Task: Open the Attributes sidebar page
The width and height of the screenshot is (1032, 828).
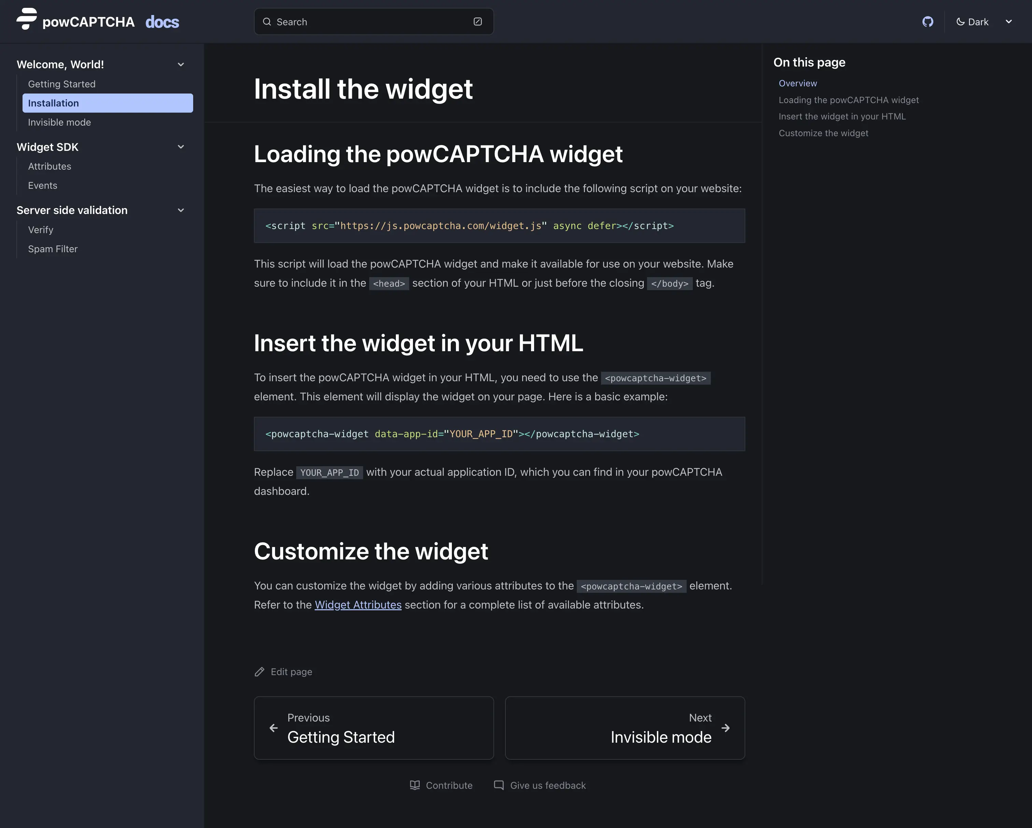Action: tap(108, 166)
